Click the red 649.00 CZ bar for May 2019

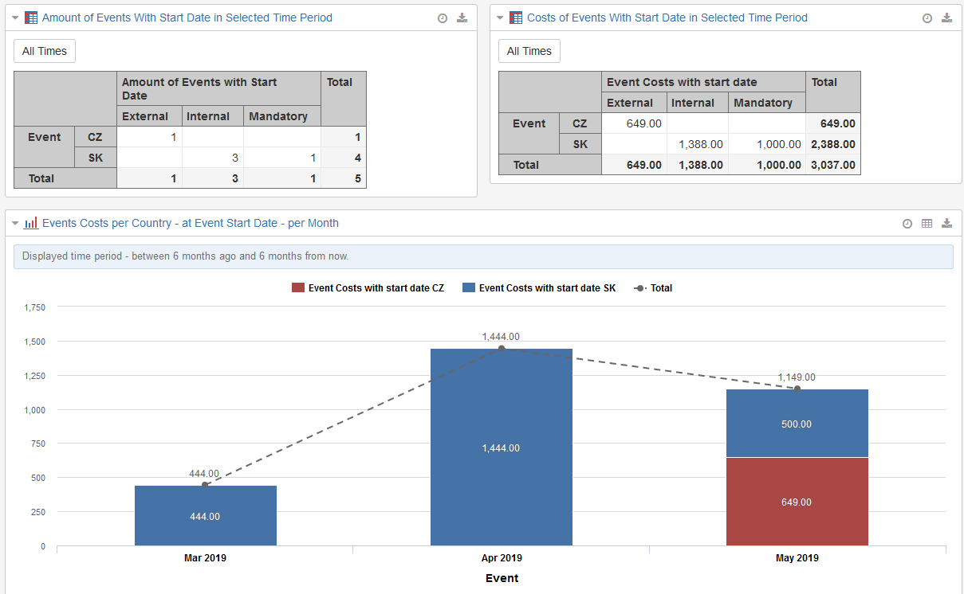pyautogui.click(x=797, y=502)
